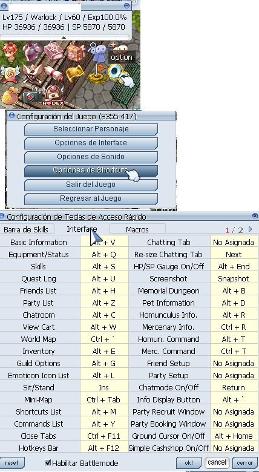This screenshot has width=259, height=472.
Task: Click the reset button
Action: pyautogui.click(x=11, y=463)
